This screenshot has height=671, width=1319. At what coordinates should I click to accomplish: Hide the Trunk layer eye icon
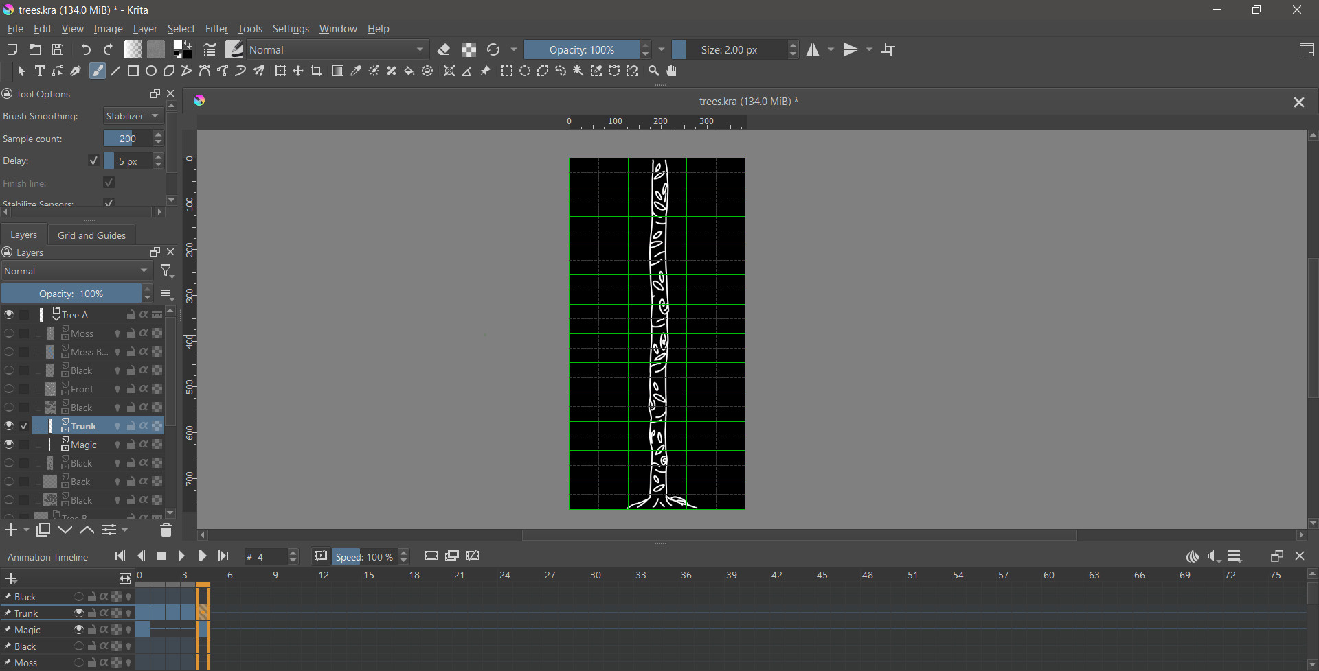[9, 426]
